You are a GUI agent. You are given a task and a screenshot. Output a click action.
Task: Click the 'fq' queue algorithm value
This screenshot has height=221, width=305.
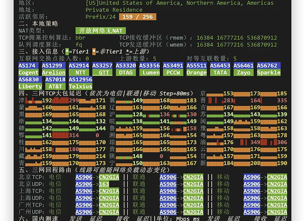(79, 45)
